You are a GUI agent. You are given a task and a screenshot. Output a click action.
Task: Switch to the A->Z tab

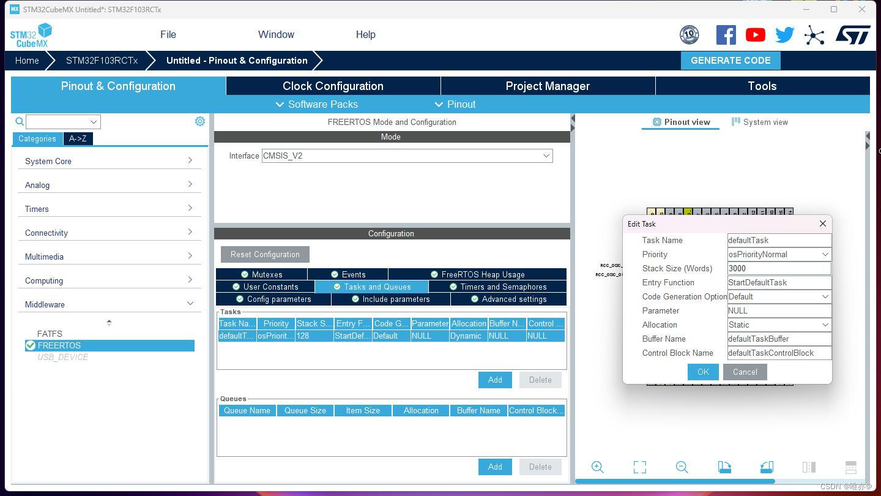[x=78, y=138]
